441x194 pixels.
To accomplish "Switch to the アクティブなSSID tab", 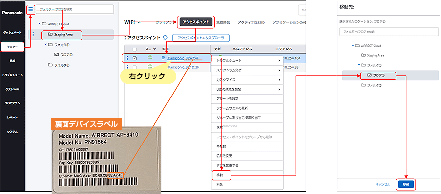I will click(x=251, y=22).
